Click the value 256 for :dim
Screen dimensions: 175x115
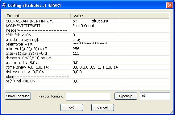pos(76,49)
